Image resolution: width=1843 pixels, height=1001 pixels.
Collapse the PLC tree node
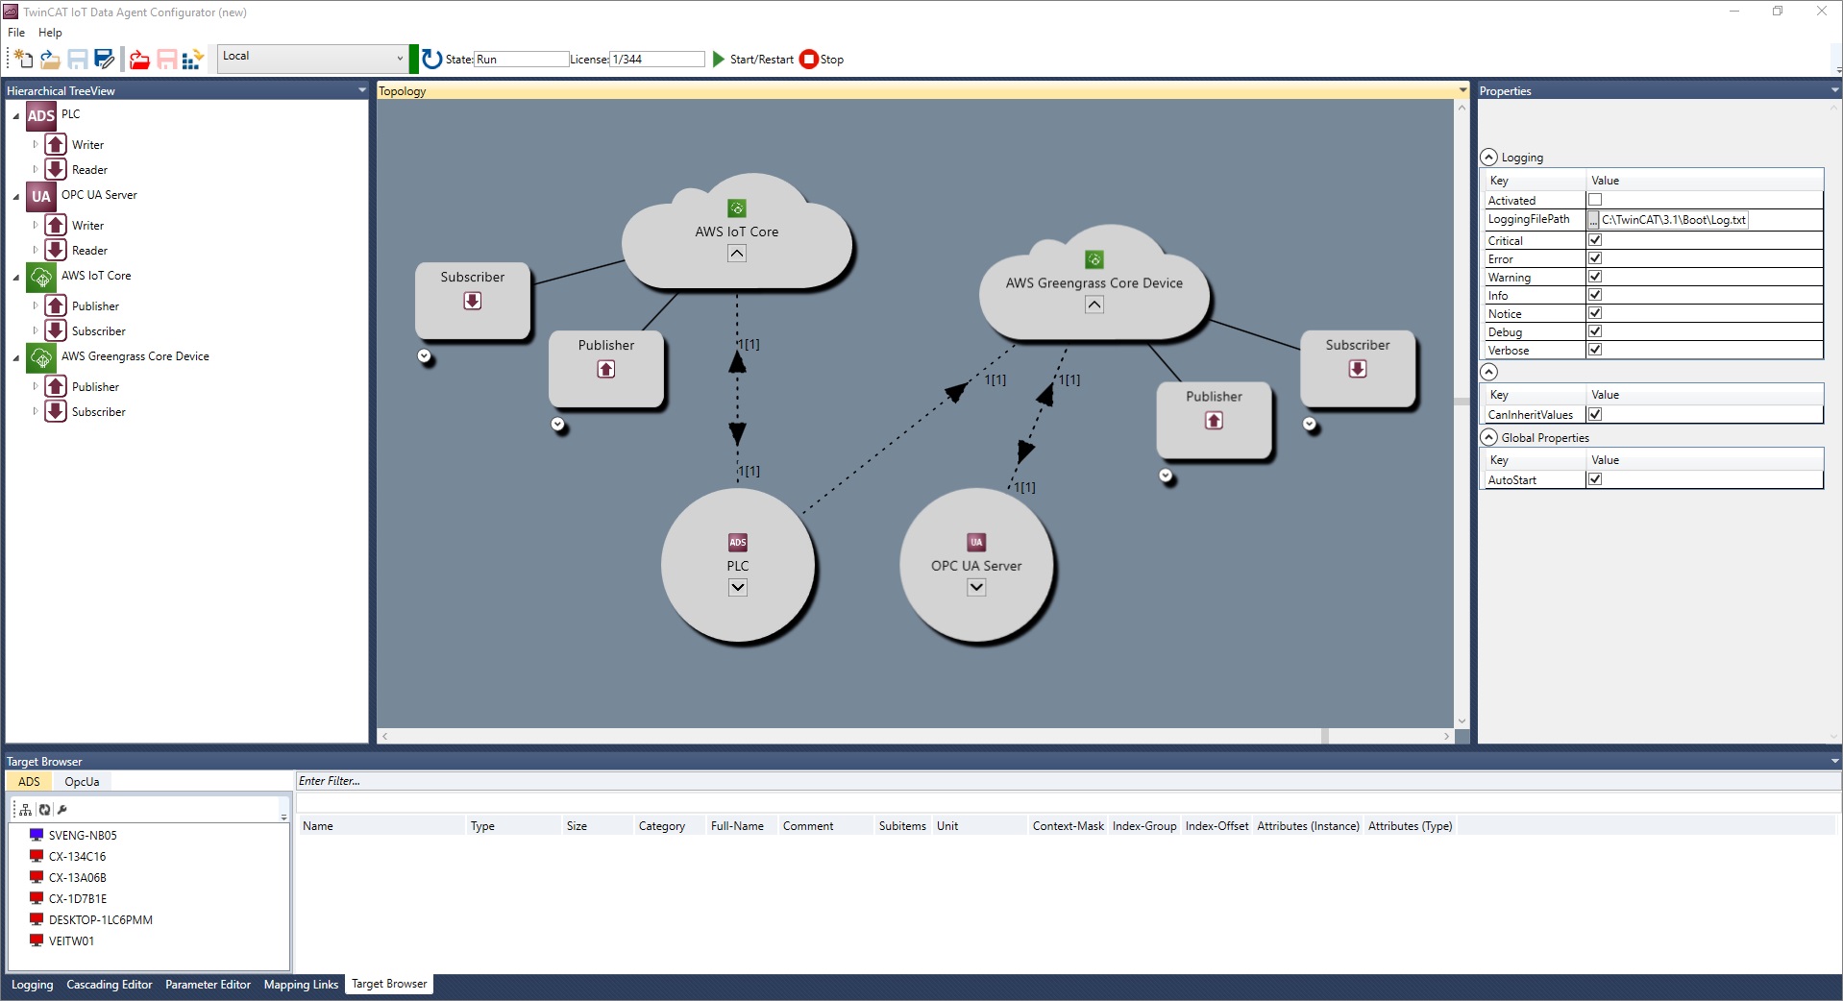(16, 116)
